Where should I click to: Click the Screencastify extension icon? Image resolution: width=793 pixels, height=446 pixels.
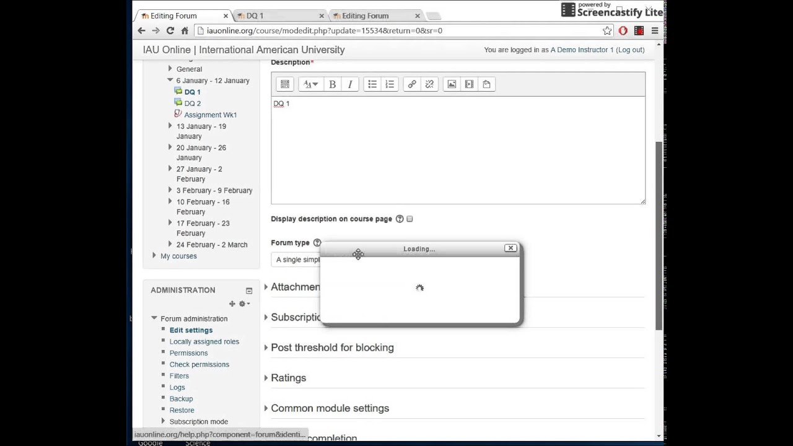click(639, 30)
